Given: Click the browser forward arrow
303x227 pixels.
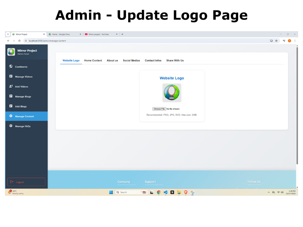Looking at the screenshot, I should (14, 41).
